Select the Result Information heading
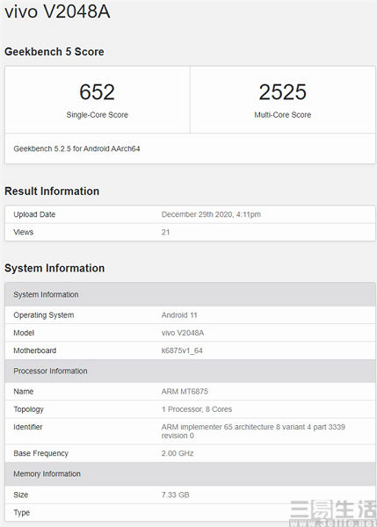 click(52, 191)
